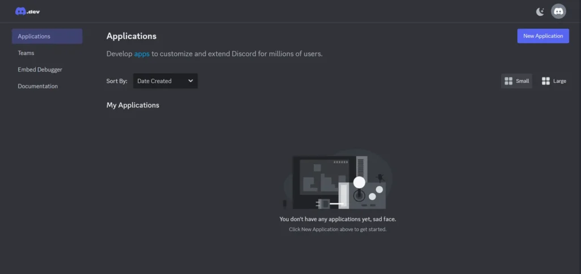The height and width of the screenshot is (274, 581).
Task: Expand the sort dropdown chevron arrow
Action: [191, 80]
